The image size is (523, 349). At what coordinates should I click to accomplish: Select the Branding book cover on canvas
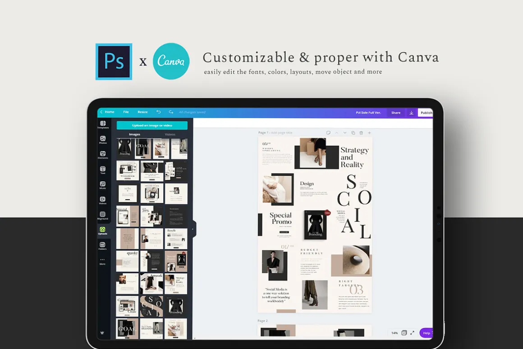point(315,225)
